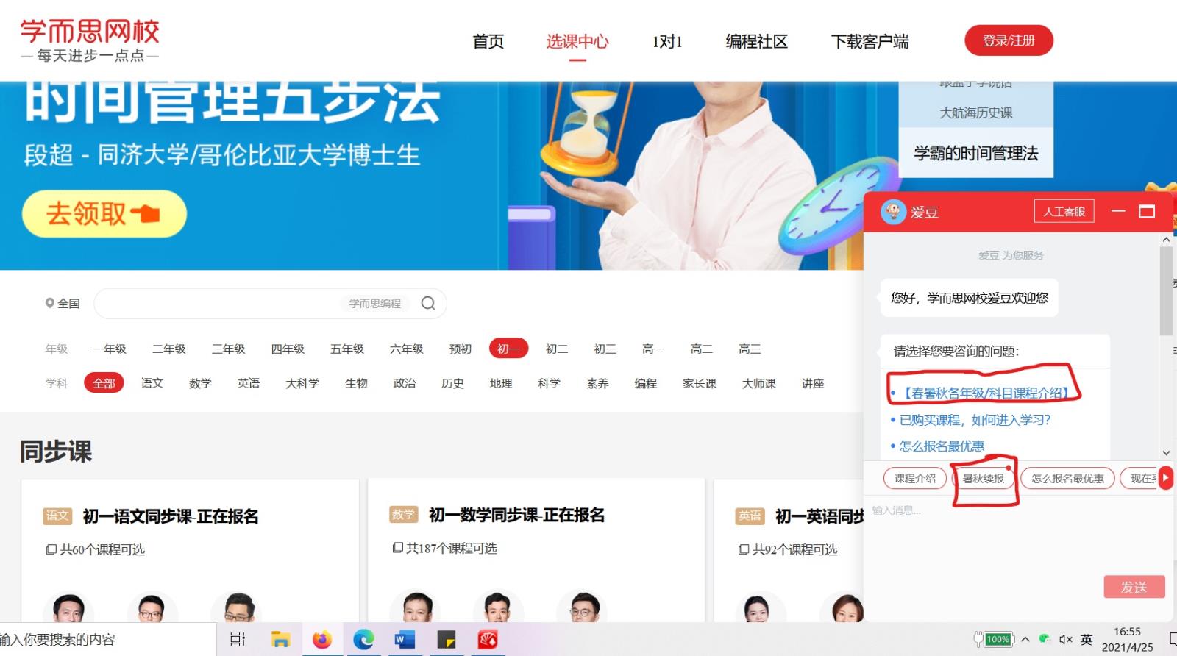Screen dimensions: 1177x656
Task: Click the 英语 subject tag on the course card
Action: 750,516
